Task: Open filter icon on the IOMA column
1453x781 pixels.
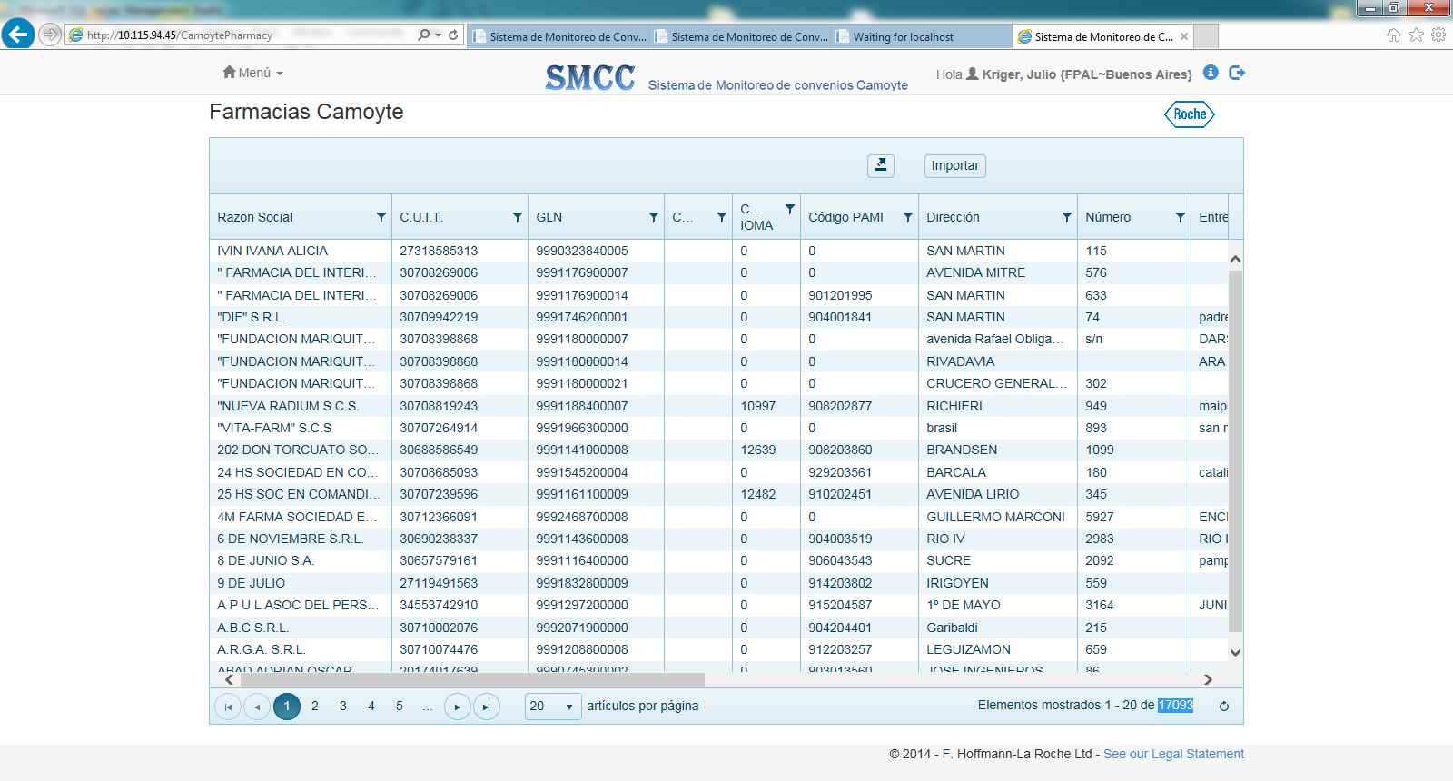Action: pyautogui.click(x=790, y=209)
